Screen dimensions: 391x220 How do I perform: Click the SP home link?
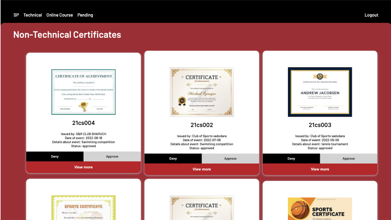tap(16, 15)
